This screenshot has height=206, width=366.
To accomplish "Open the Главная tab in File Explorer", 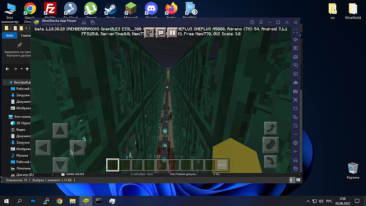I will point(25,35).
